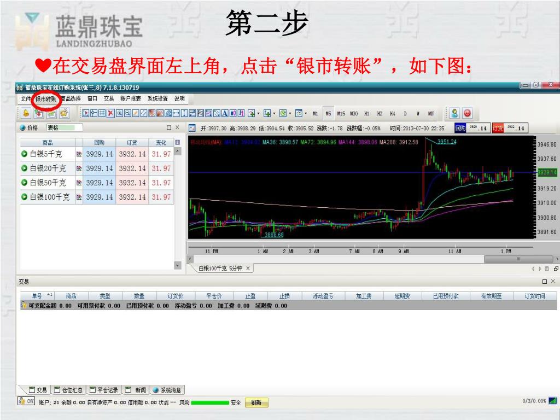
Task: Select the 白银20千克 row
Action: coord(97,168)
